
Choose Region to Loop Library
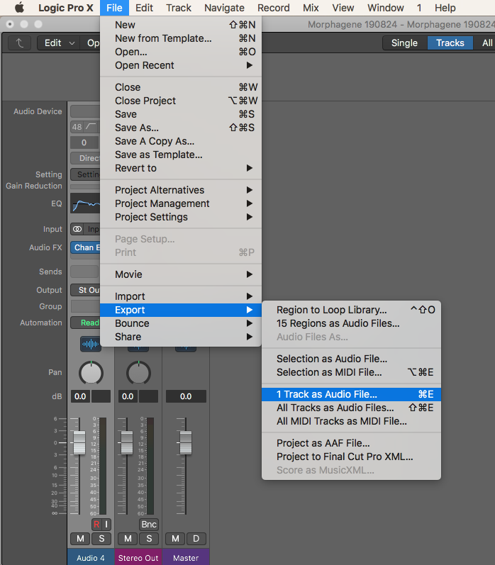(x=351, y=310)
